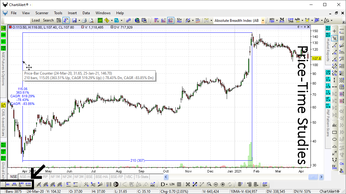Expand the AUTO FIBO dropdown arrow
The height and width of the screenshot is (194, 346).
pyautogui.click(x=277, y=21)
